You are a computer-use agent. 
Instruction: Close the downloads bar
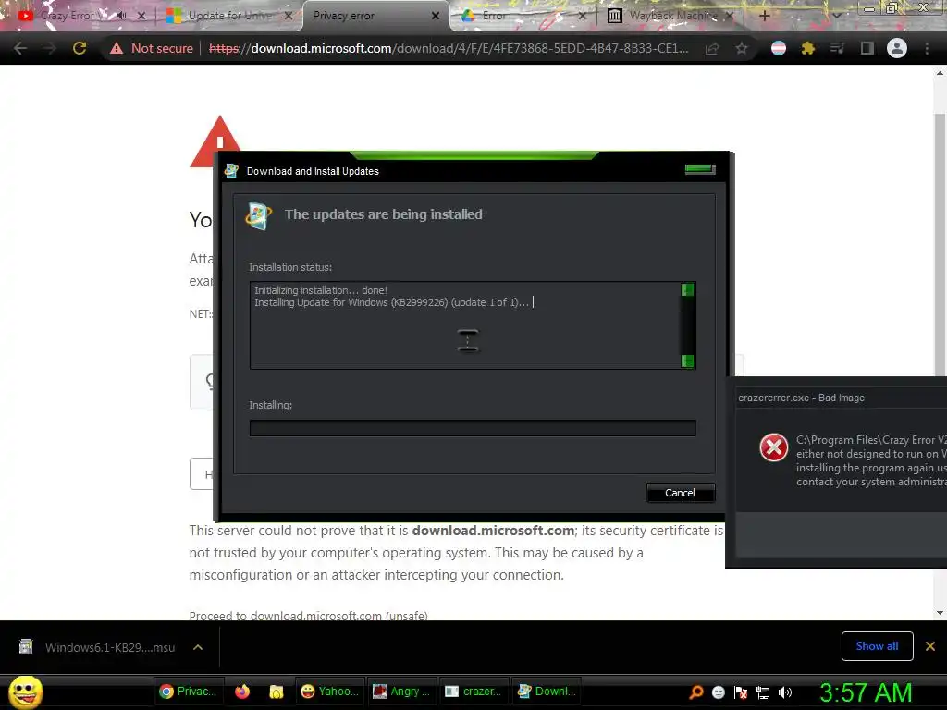(930, 646)
